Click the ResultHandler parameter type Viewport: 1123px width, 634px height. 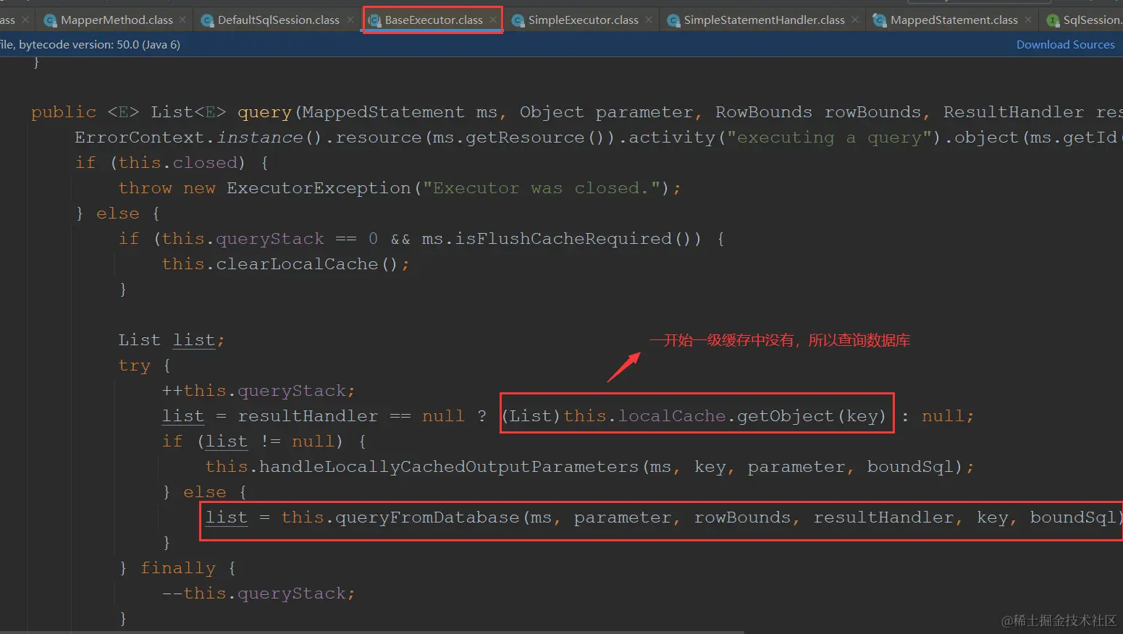(1014, 112)
